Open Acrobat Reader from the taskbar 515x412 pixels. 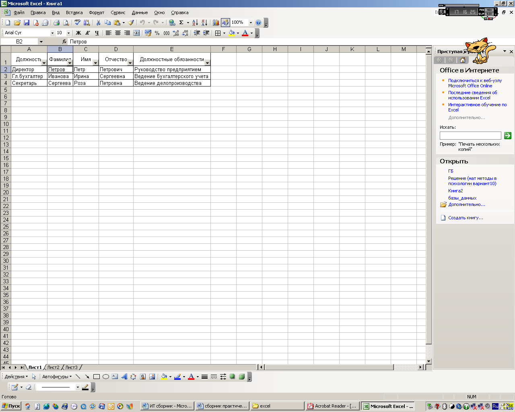332,406
